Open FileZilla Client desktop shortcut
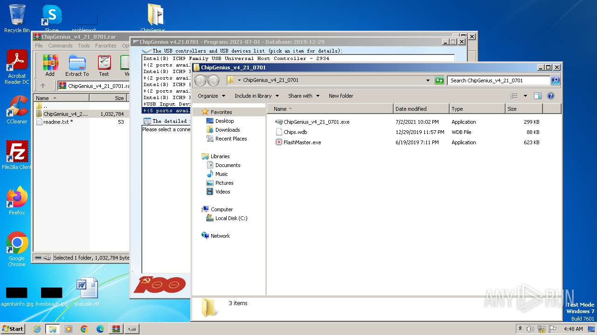 click(17, 155)
